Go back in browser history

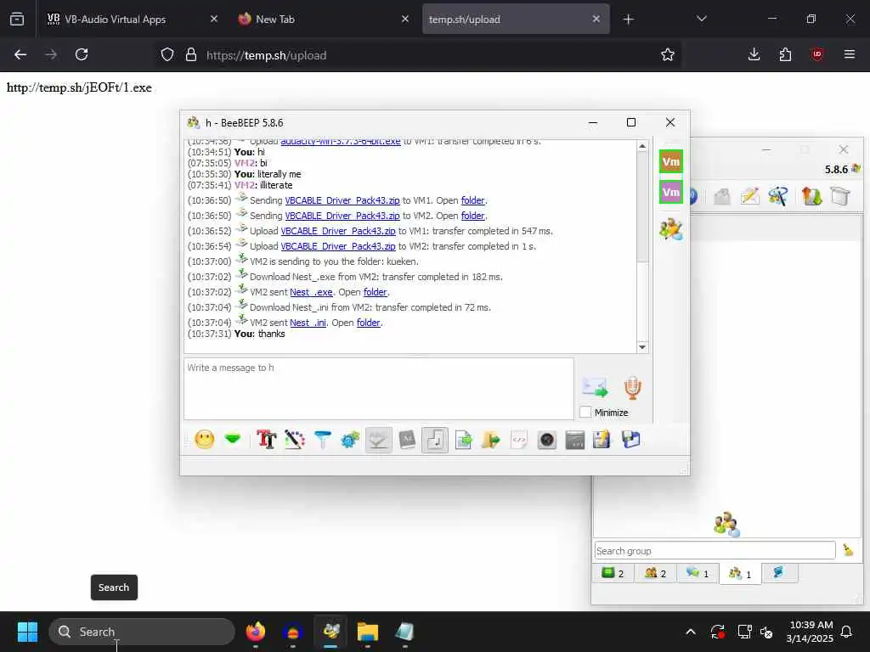pos(20,54)
